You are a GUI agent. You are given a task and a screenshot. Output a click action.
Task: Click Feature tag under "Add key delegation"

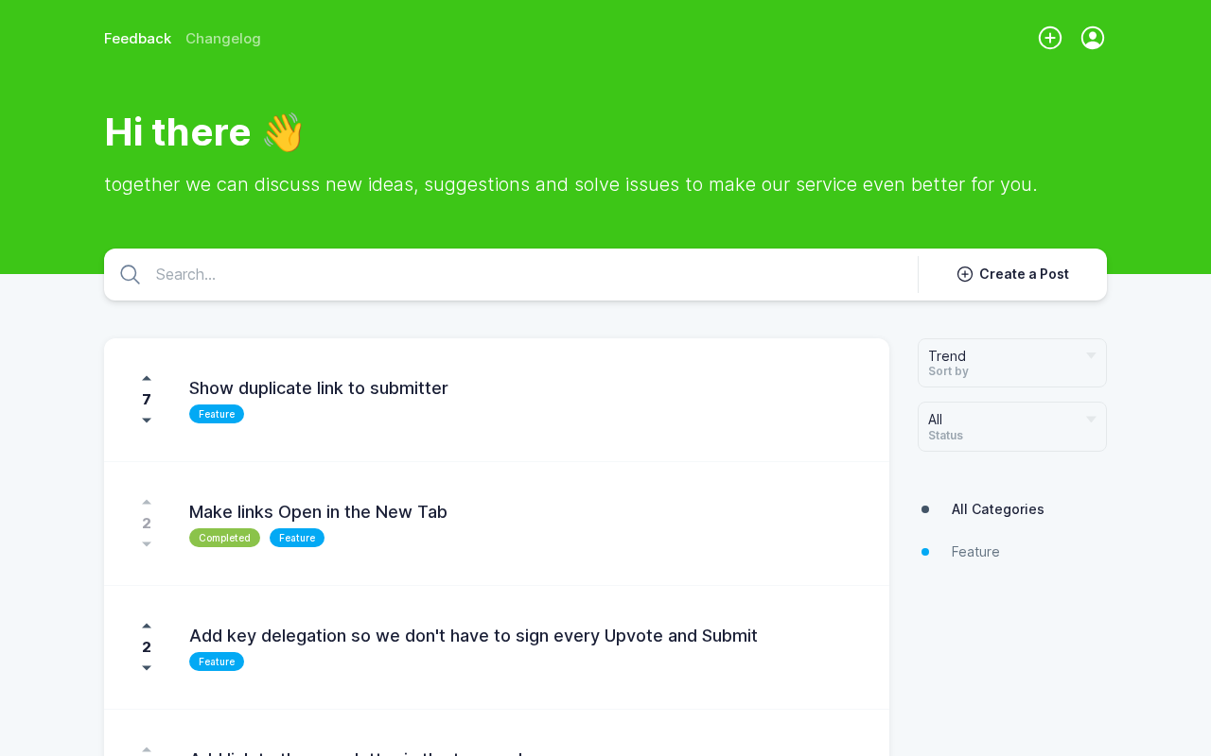tap(217, 661)
